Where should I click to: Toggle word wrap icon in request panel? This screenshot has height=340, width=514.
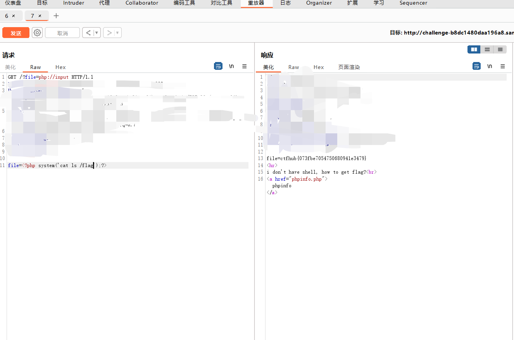tap(218, 66)
